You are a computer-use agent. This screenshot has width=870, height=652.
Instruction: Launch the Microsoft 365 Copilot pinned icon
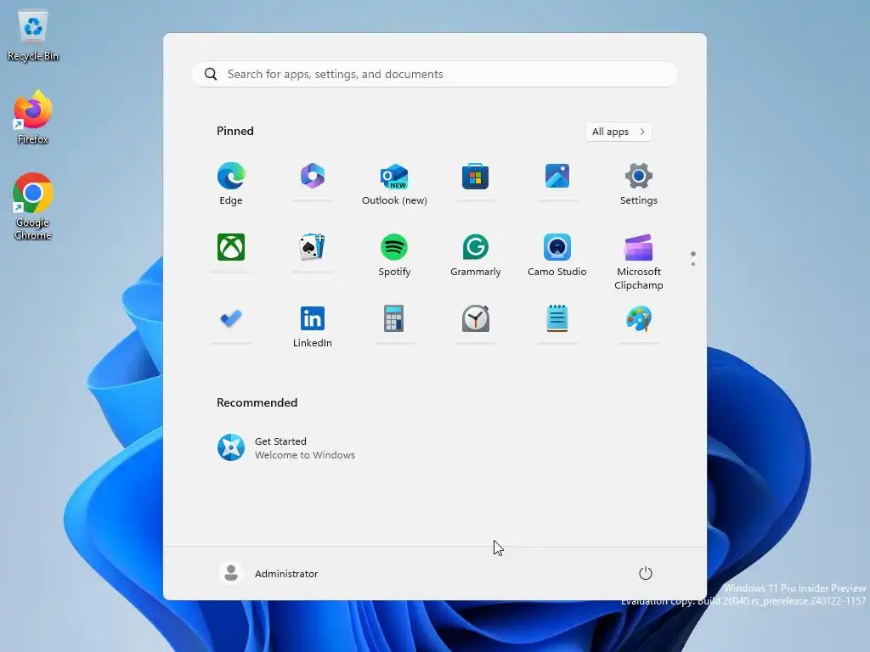pyautogui.click(x=313, y=177)
